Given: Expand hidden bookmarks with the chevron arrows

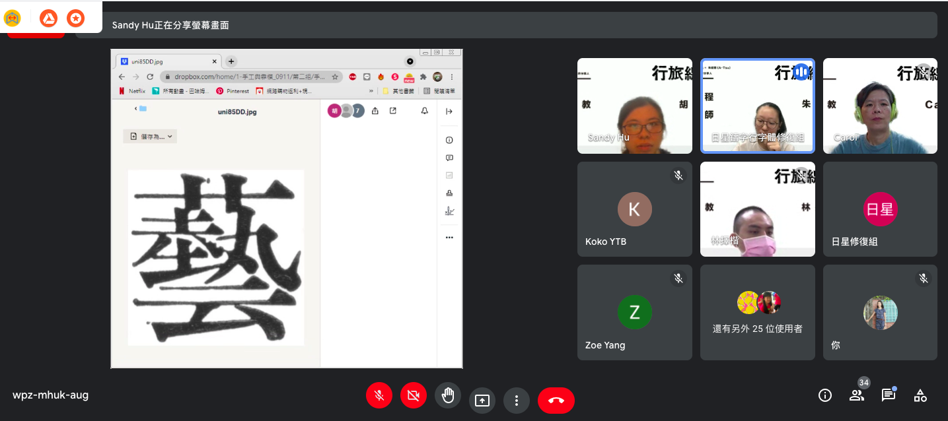Looking at the screenshot, I should click(x=370, y=90).
